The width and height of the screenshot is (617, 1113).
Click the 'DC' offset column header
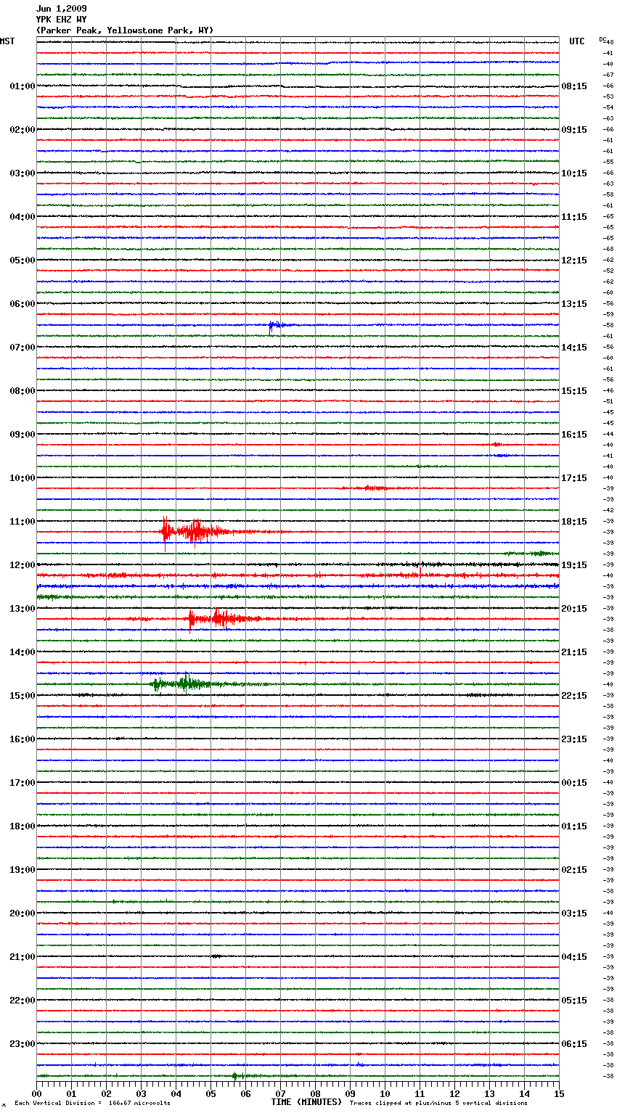pyautogui.click(x=602, y=38)
